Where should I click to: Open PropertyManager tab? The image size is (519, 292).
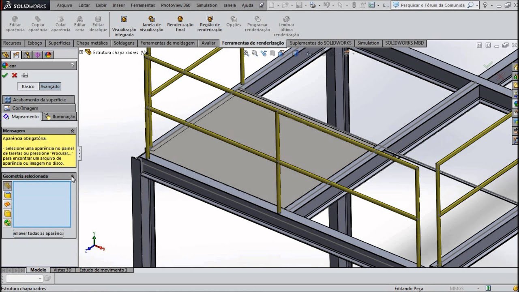click(x=16, y=55)
